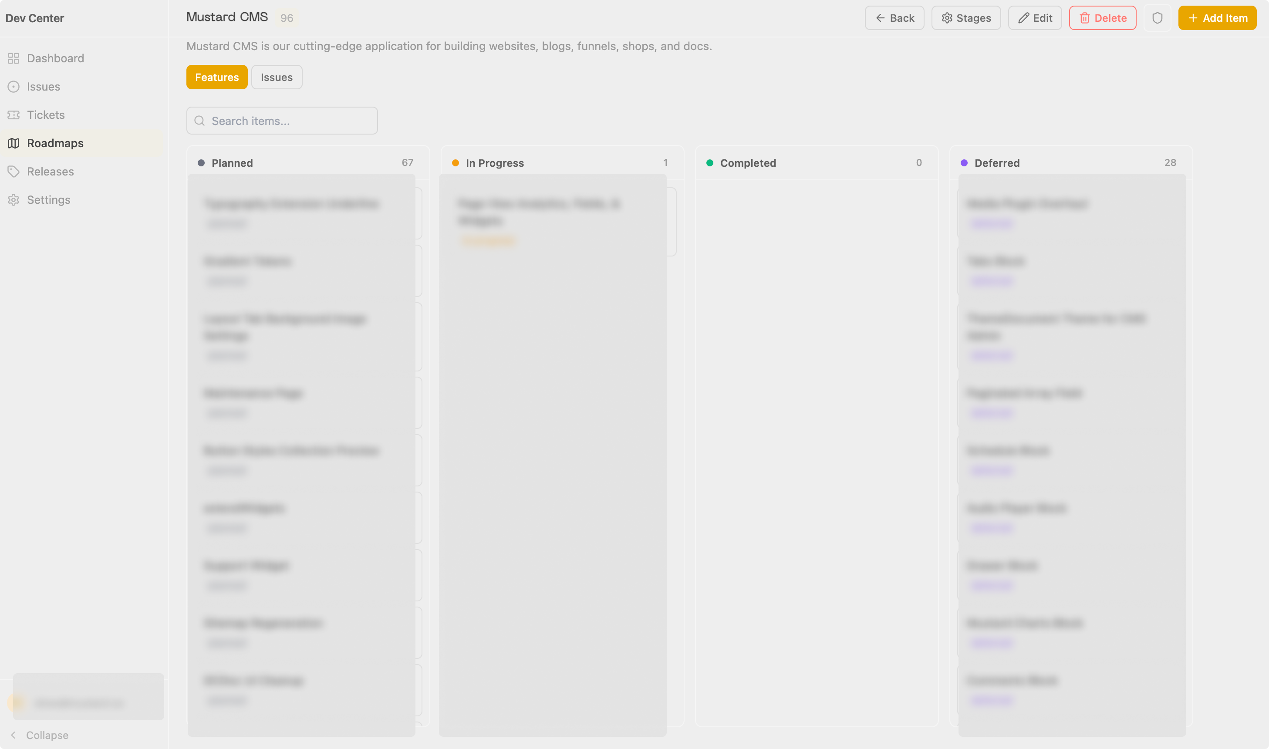Image resolution: width=1269 pixels, height=749 pixels.
Task: Open Settings via the gear icon
Action: (x=13, y=199)
